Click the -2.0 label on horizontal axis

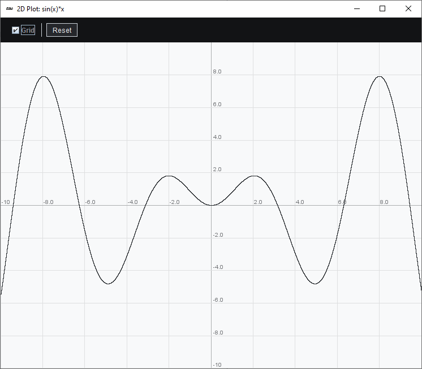point(175,202)
